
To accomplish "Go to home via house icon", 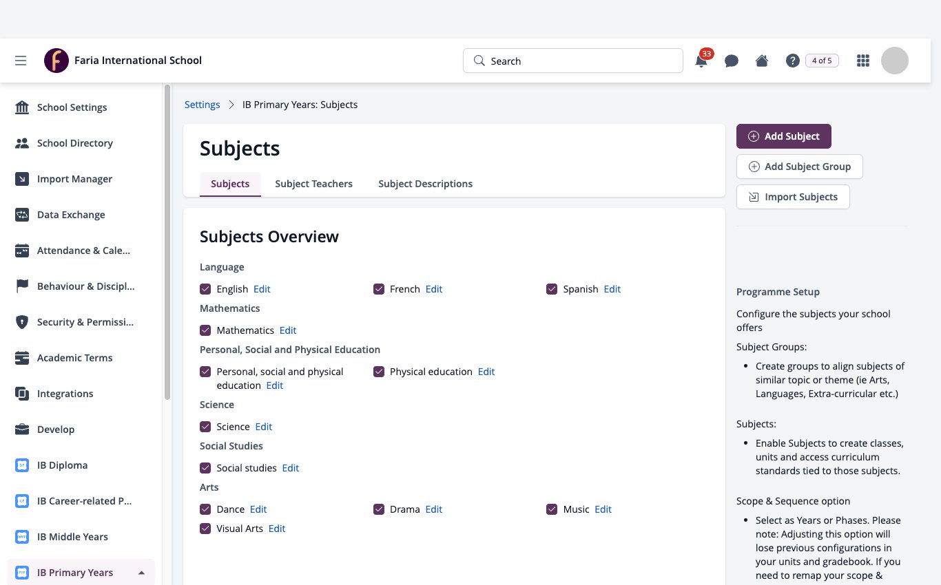I will (x=762, y=61).
